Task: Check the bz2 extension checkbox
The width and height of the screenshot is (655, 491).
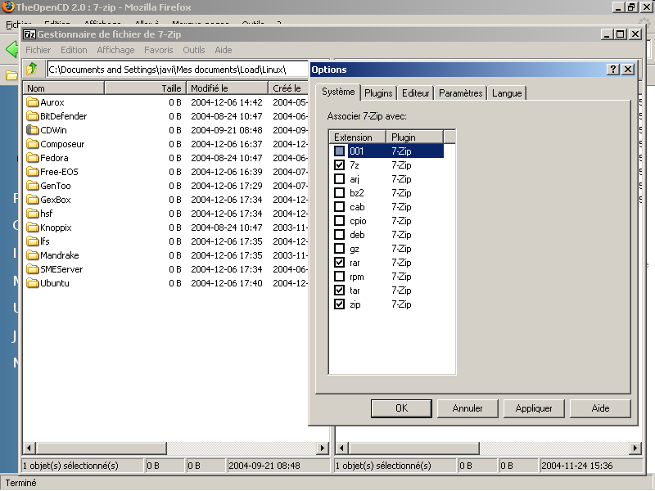Action: [x=339, y=193]
